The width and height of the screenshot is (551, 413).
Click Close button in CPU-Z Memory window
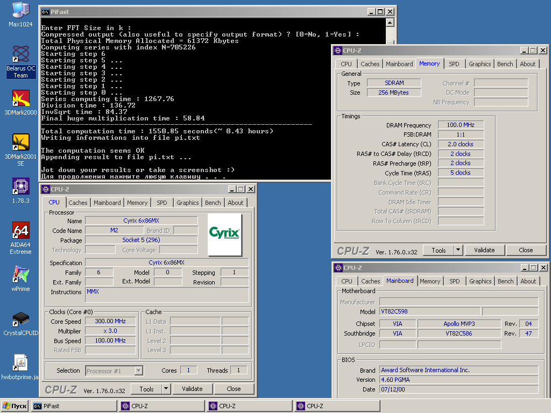pos(526,251)
